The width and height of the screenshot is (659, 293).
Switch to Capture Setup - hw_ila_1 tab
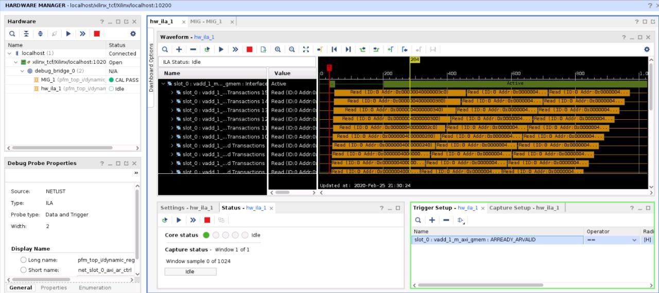click(x=524, y=208)
